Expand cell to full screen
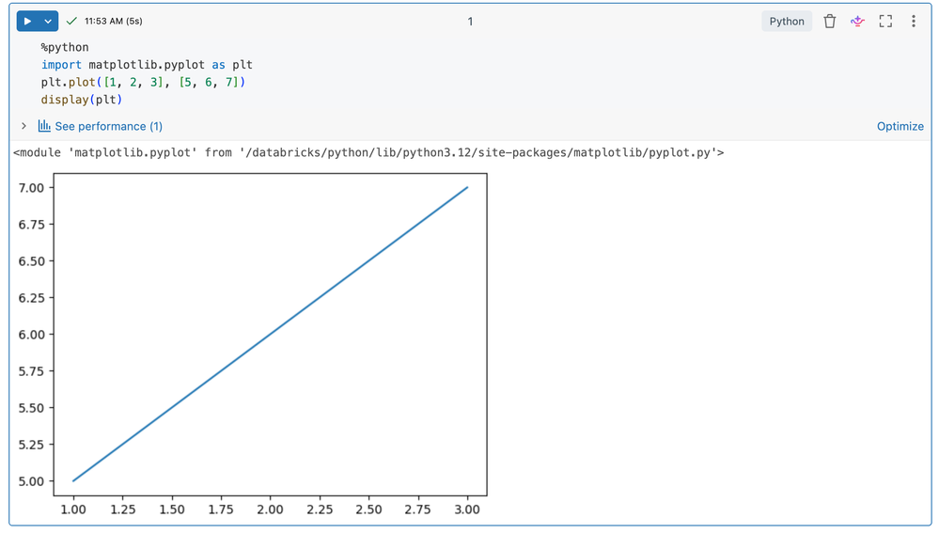 tap(885, 22)
